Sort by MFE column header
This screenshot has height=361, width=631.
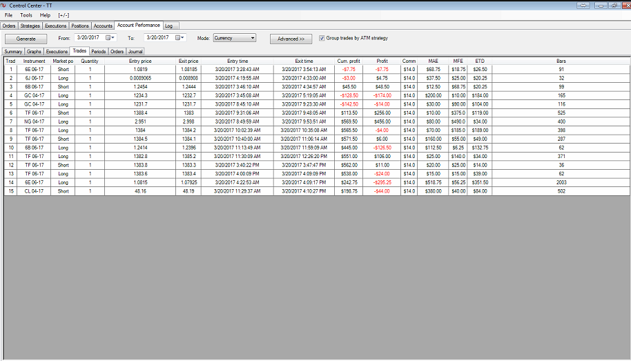pos(458,61)
